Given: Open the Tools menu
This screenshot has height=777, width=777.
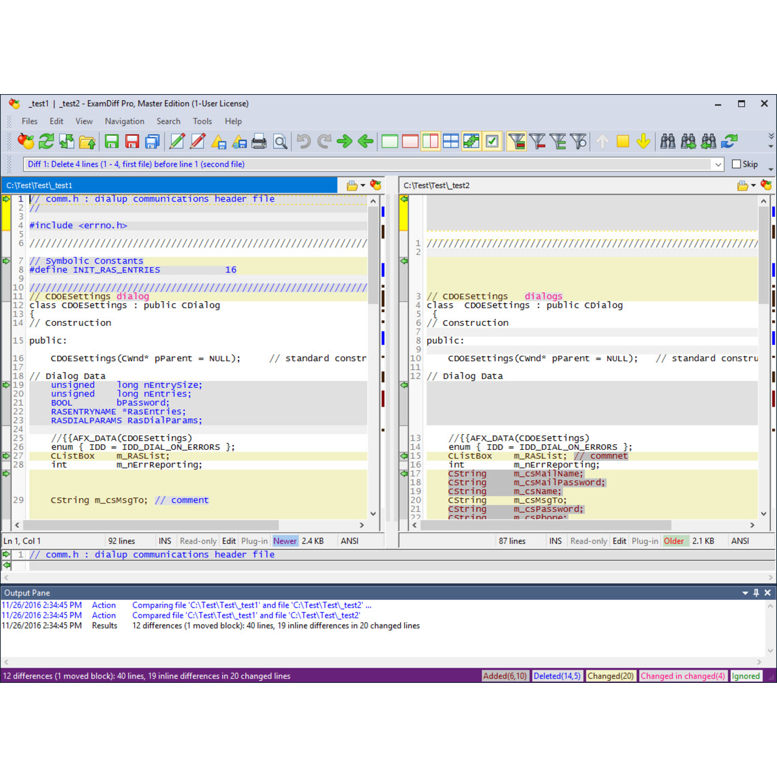Looking at the screenshot, I should (202, 121).
